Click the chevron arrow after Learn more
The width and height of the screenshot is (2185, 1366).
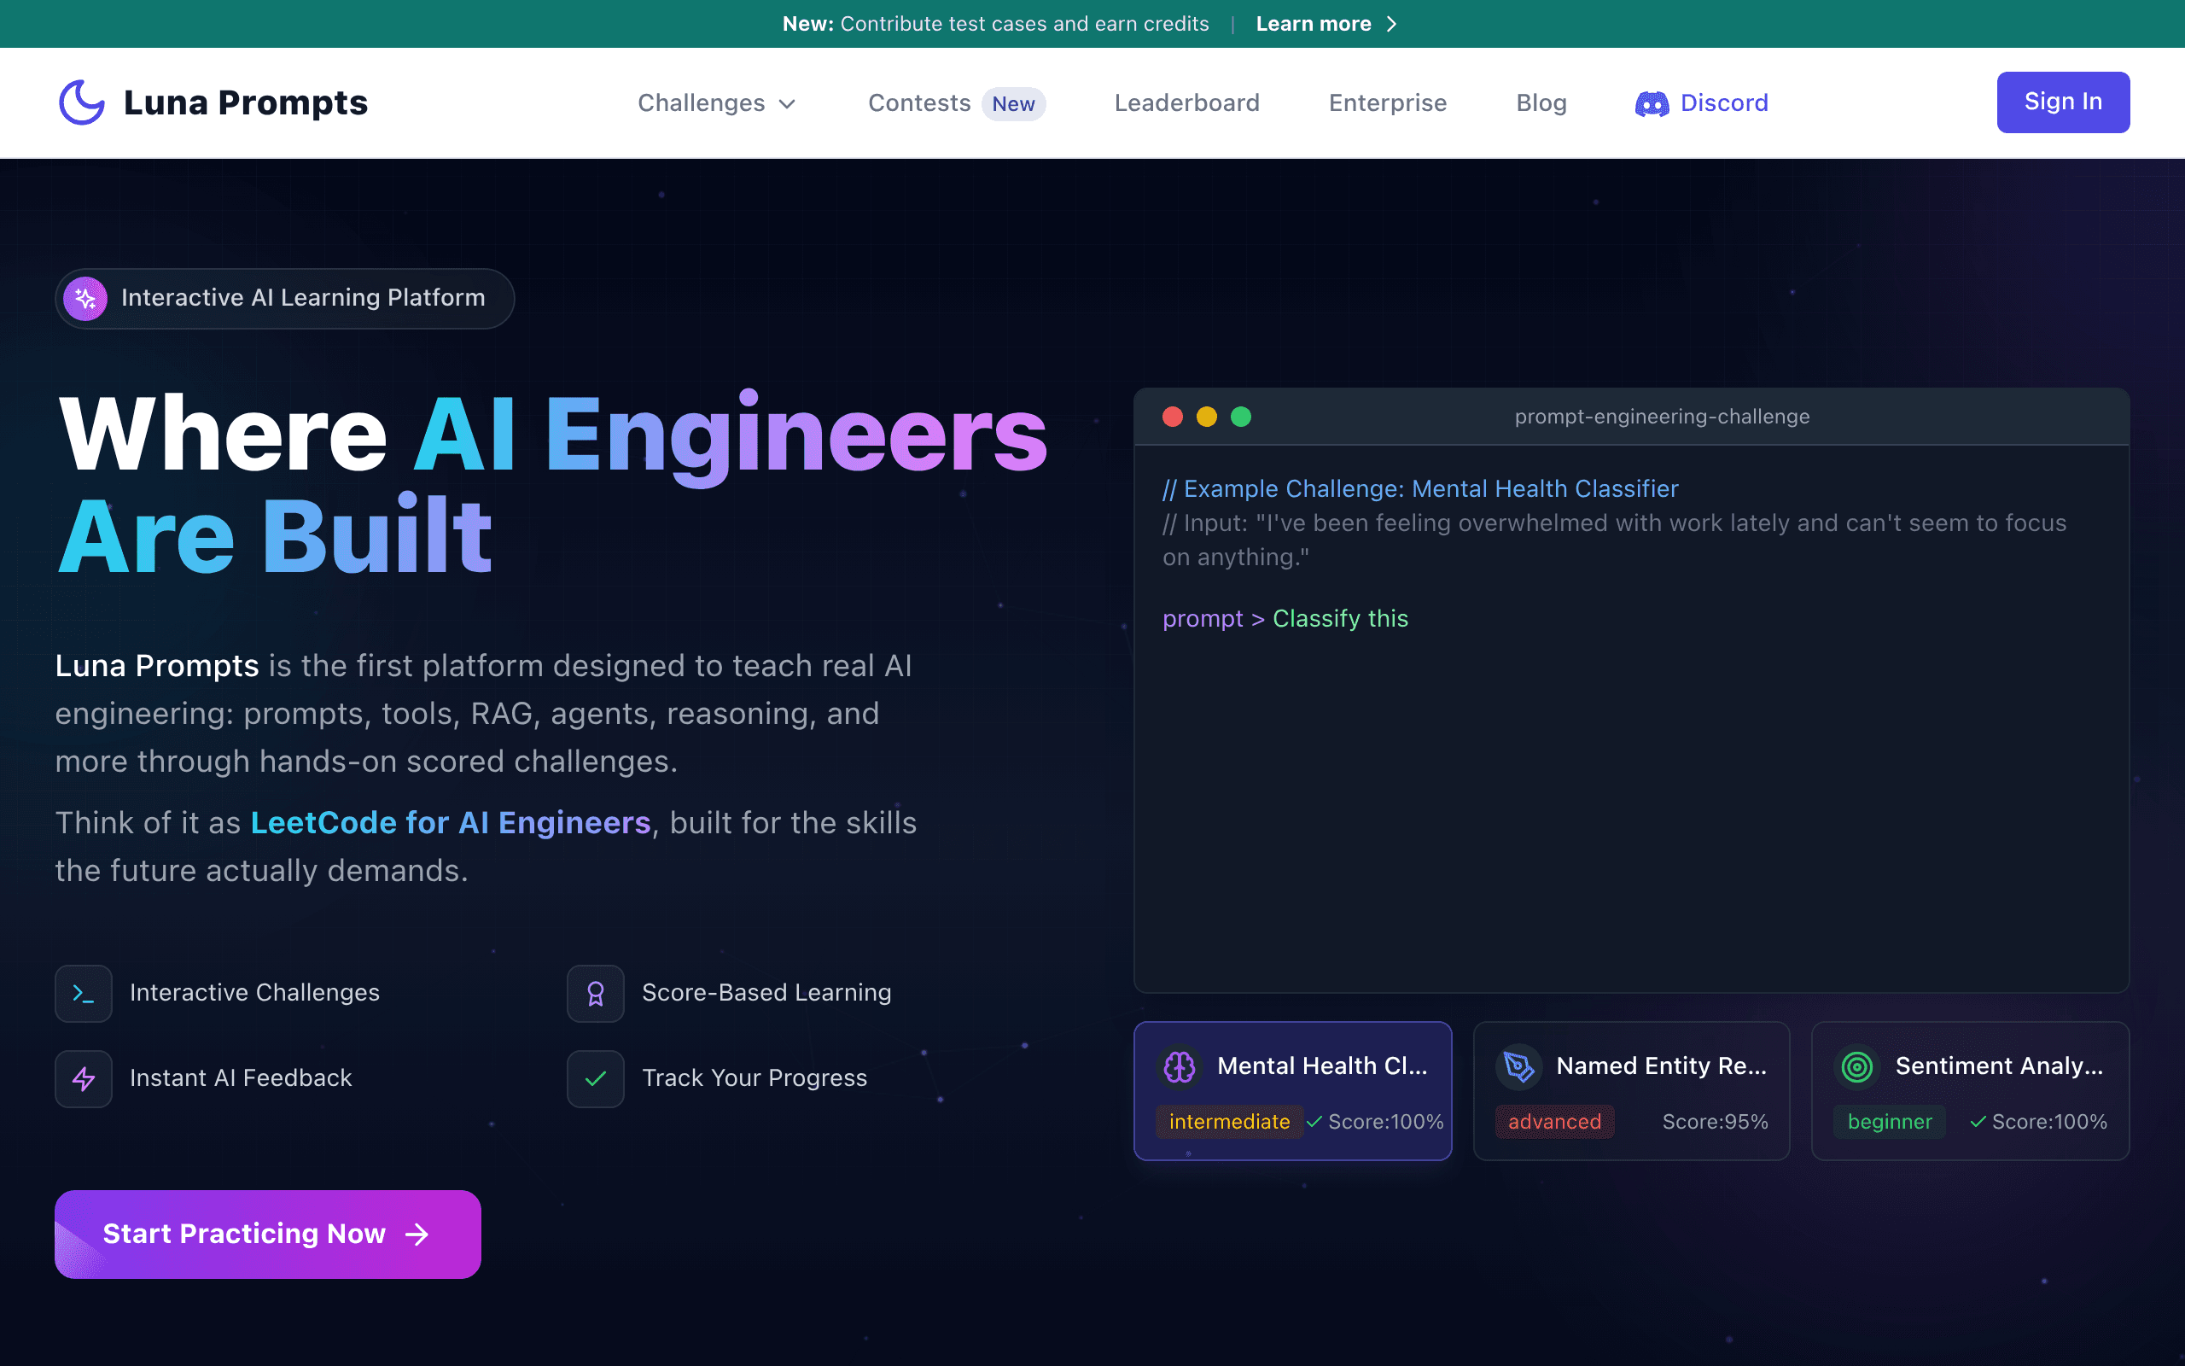tap(1391, 25)
